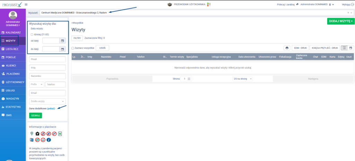Viewport: 355px width, 161px height.
Task: Switch to calendar view icon above table
Action: click(350, 48)
